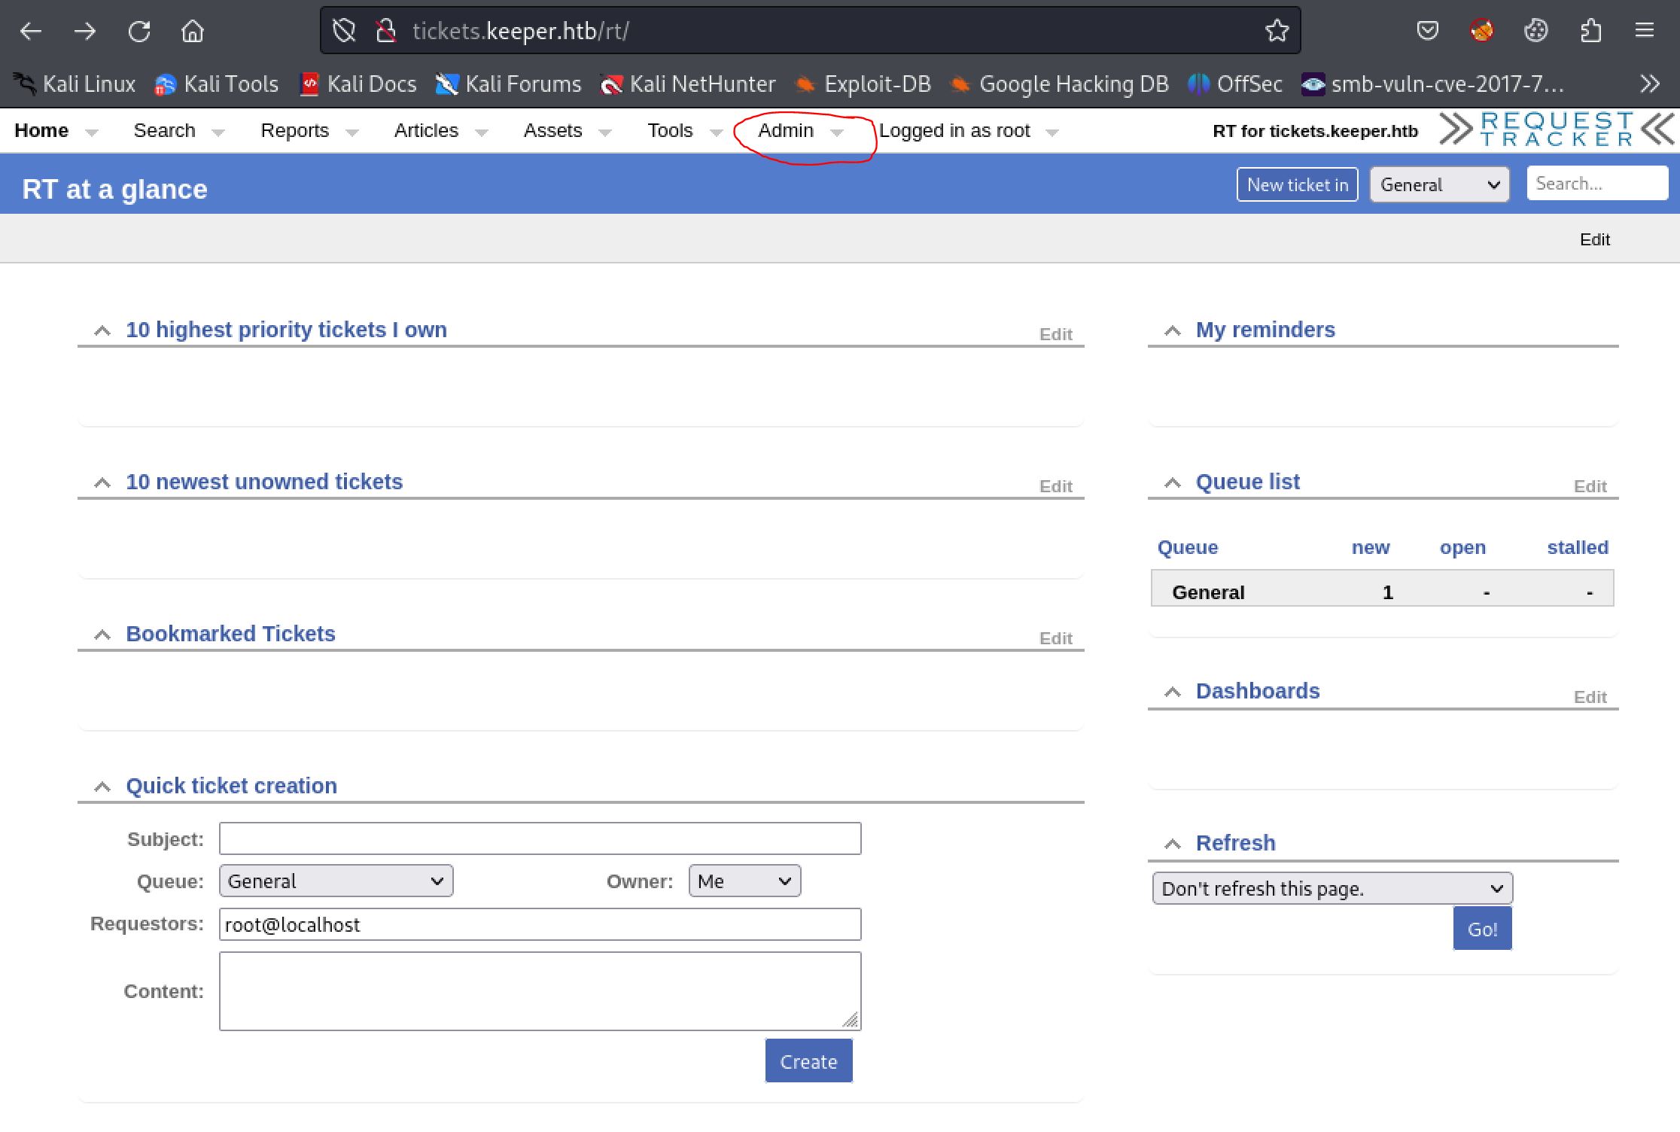Open the Tools menu
The image size is (1680, 1132).
(x=670, y=131)
